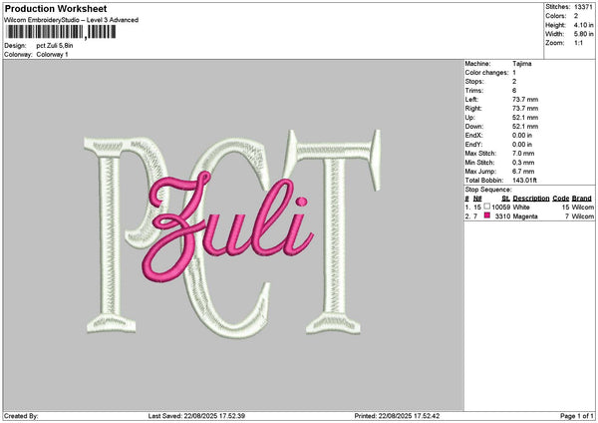This screenshot has height=423, width=598.
Task: Click the EndX 0.00 in value
Action: [x=522, y=135]
